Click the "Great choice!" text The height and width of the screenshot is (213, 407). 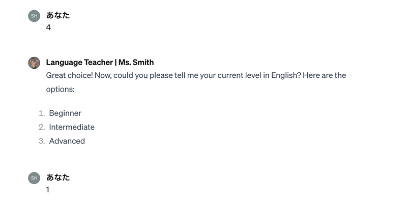coord(69,75)
